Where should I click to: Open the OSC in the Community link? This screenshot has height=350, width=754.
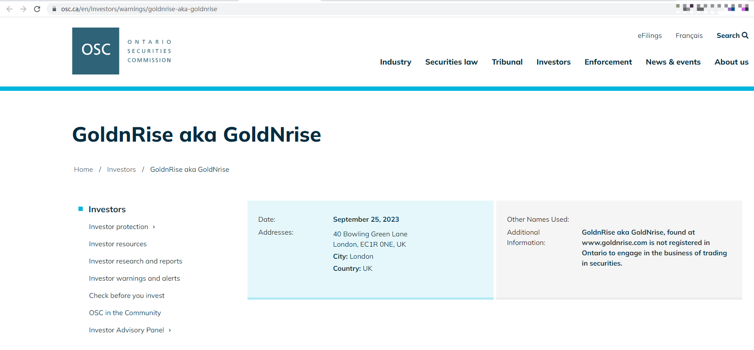click(x=125, y=313)
